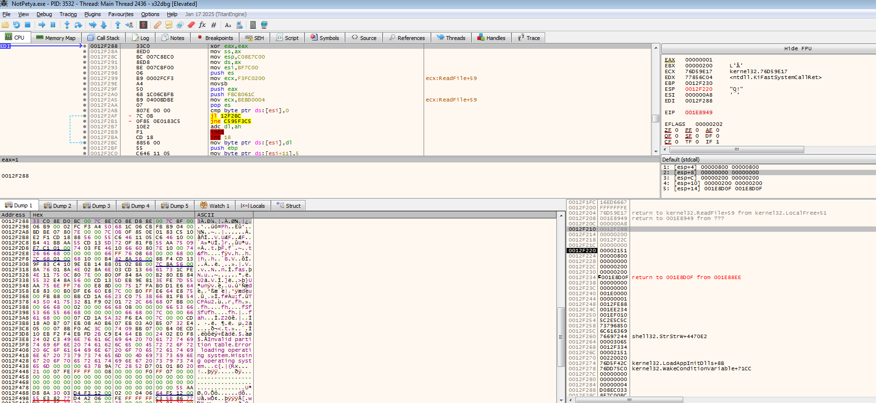Select argument row 2: [esp+8]
876x403 pixels.
(768, 172)
